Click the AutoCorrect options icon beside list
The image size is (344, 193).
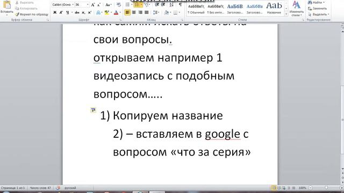(94, 110)
